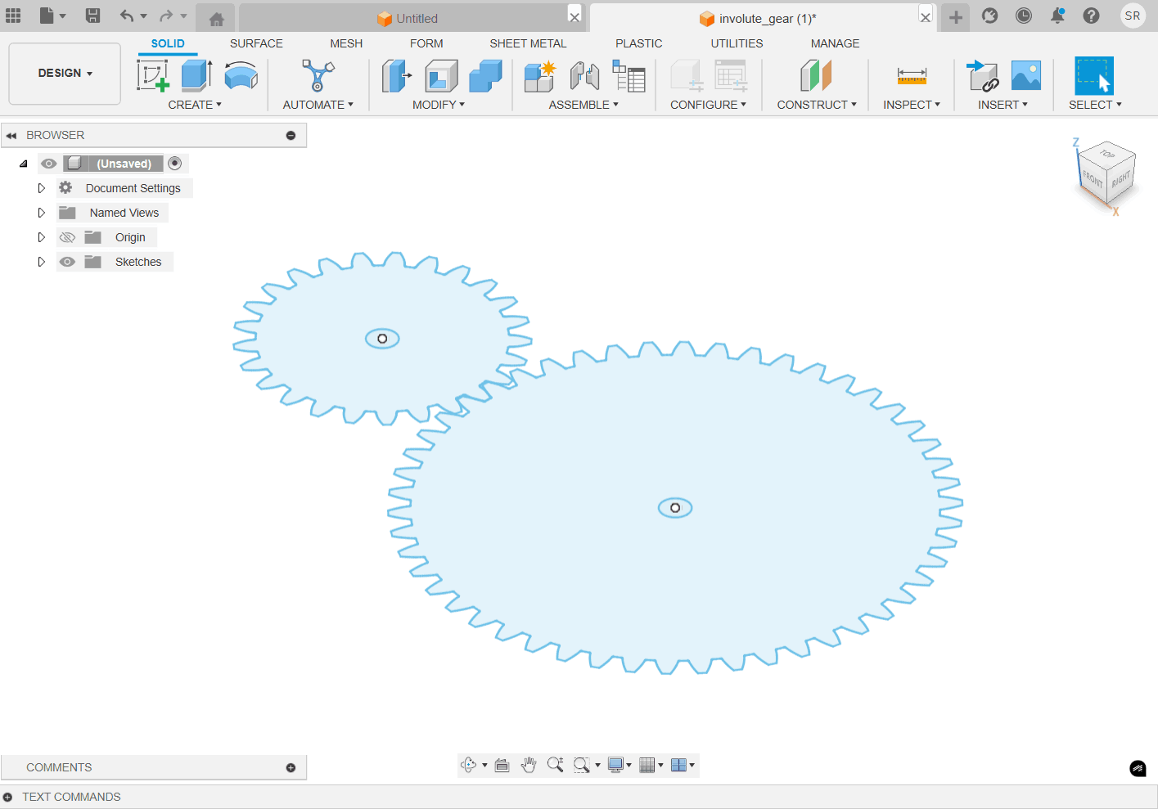Expand the COMMENTS panel plus button
Image resolution: width=1158 pixels, height=809 pixels.
[x=291, y=767]
